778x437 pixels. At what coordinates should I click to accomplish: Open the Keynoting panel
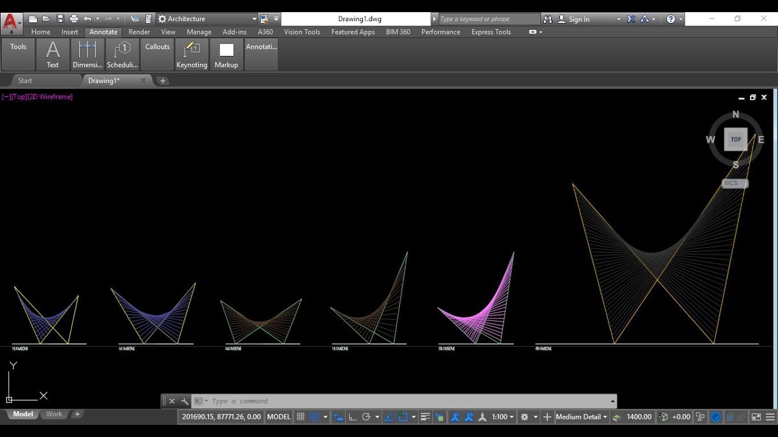(x=191, y=55)
